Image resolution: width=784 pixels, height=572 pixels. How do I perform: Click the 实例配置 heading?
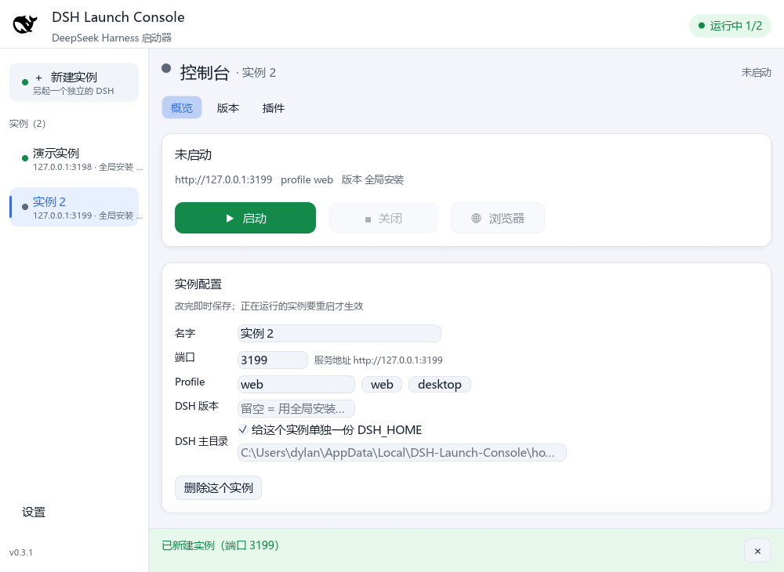tap(198, 284)
